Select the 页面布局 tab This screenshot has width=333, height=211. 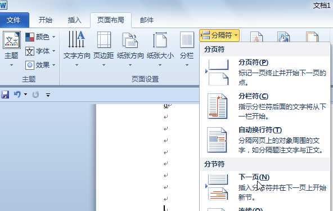point(111,20)
